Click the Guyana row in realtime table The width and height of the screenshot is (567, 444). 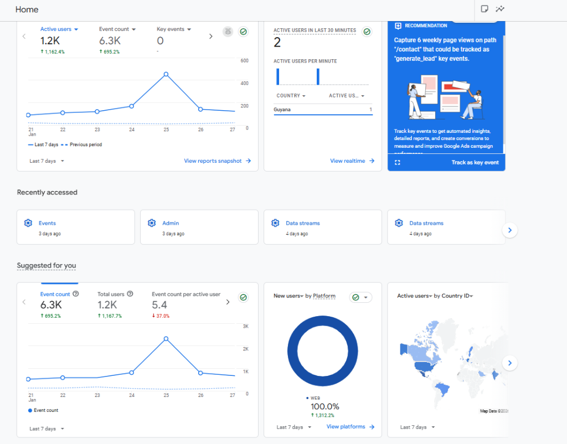pos(323,110)
